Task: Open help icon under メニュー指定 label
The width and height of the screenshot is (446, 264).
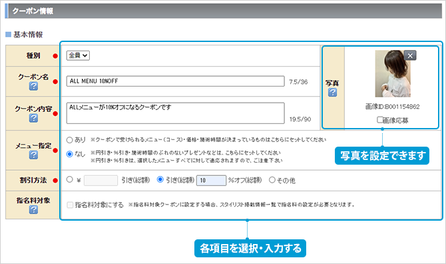Action: (x=33, y=155)
